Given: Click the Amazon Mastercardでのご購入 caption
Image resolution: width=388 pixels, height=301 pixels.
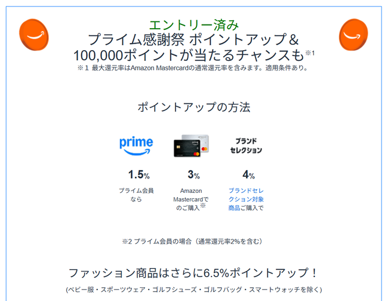Looking at the screenshot, I should pos(190,199).
